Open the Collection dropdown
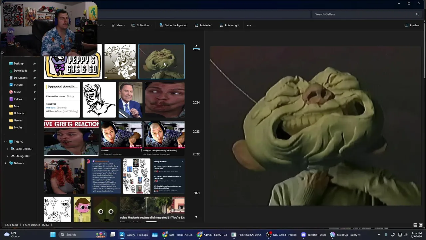Viewport: 426px width, 240px height. coord(142,25)
